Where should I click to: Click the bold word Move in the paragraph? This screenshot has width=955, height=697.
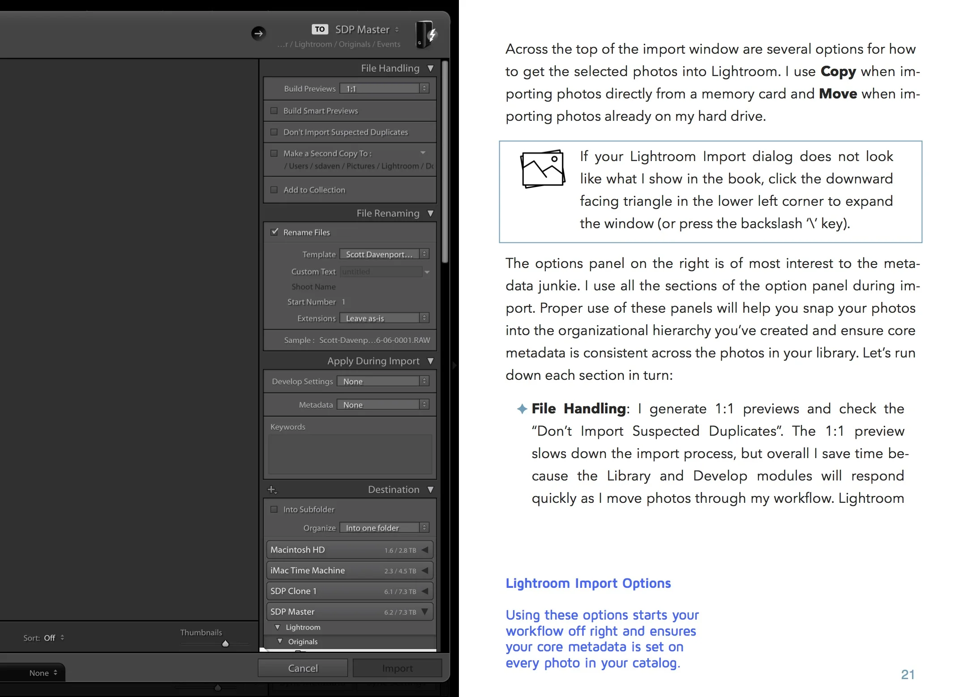coord(838,94)
